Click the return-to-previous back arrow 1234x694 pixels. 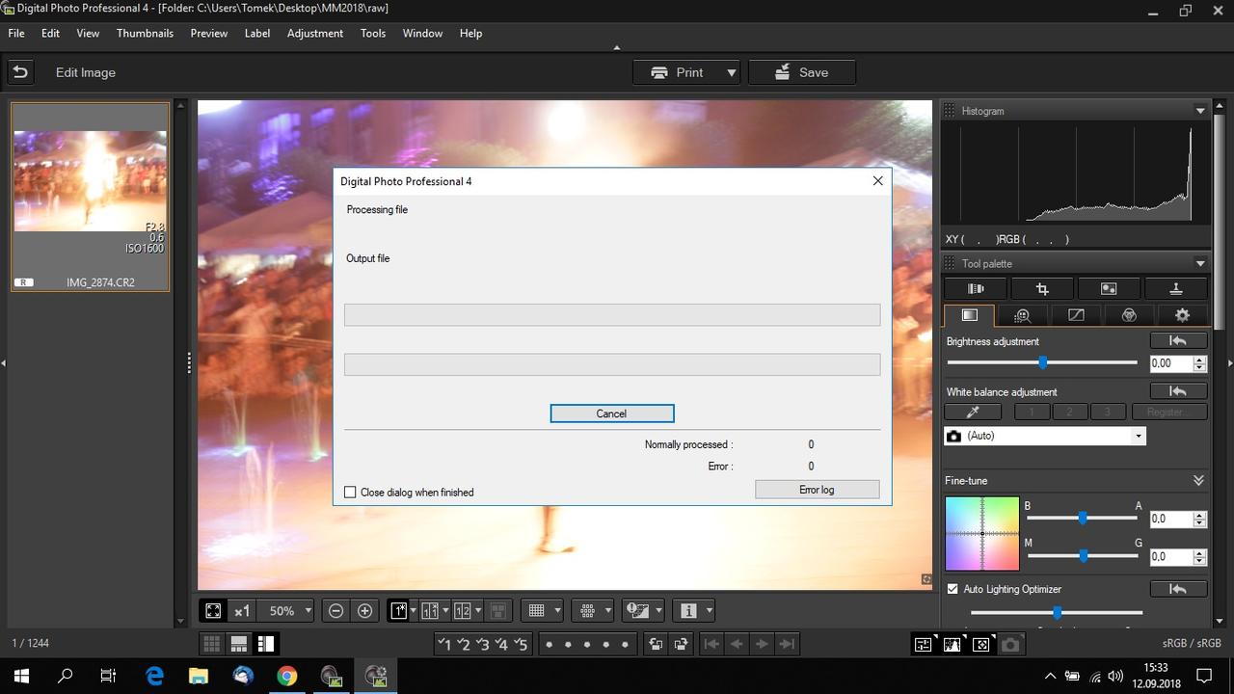20,71
